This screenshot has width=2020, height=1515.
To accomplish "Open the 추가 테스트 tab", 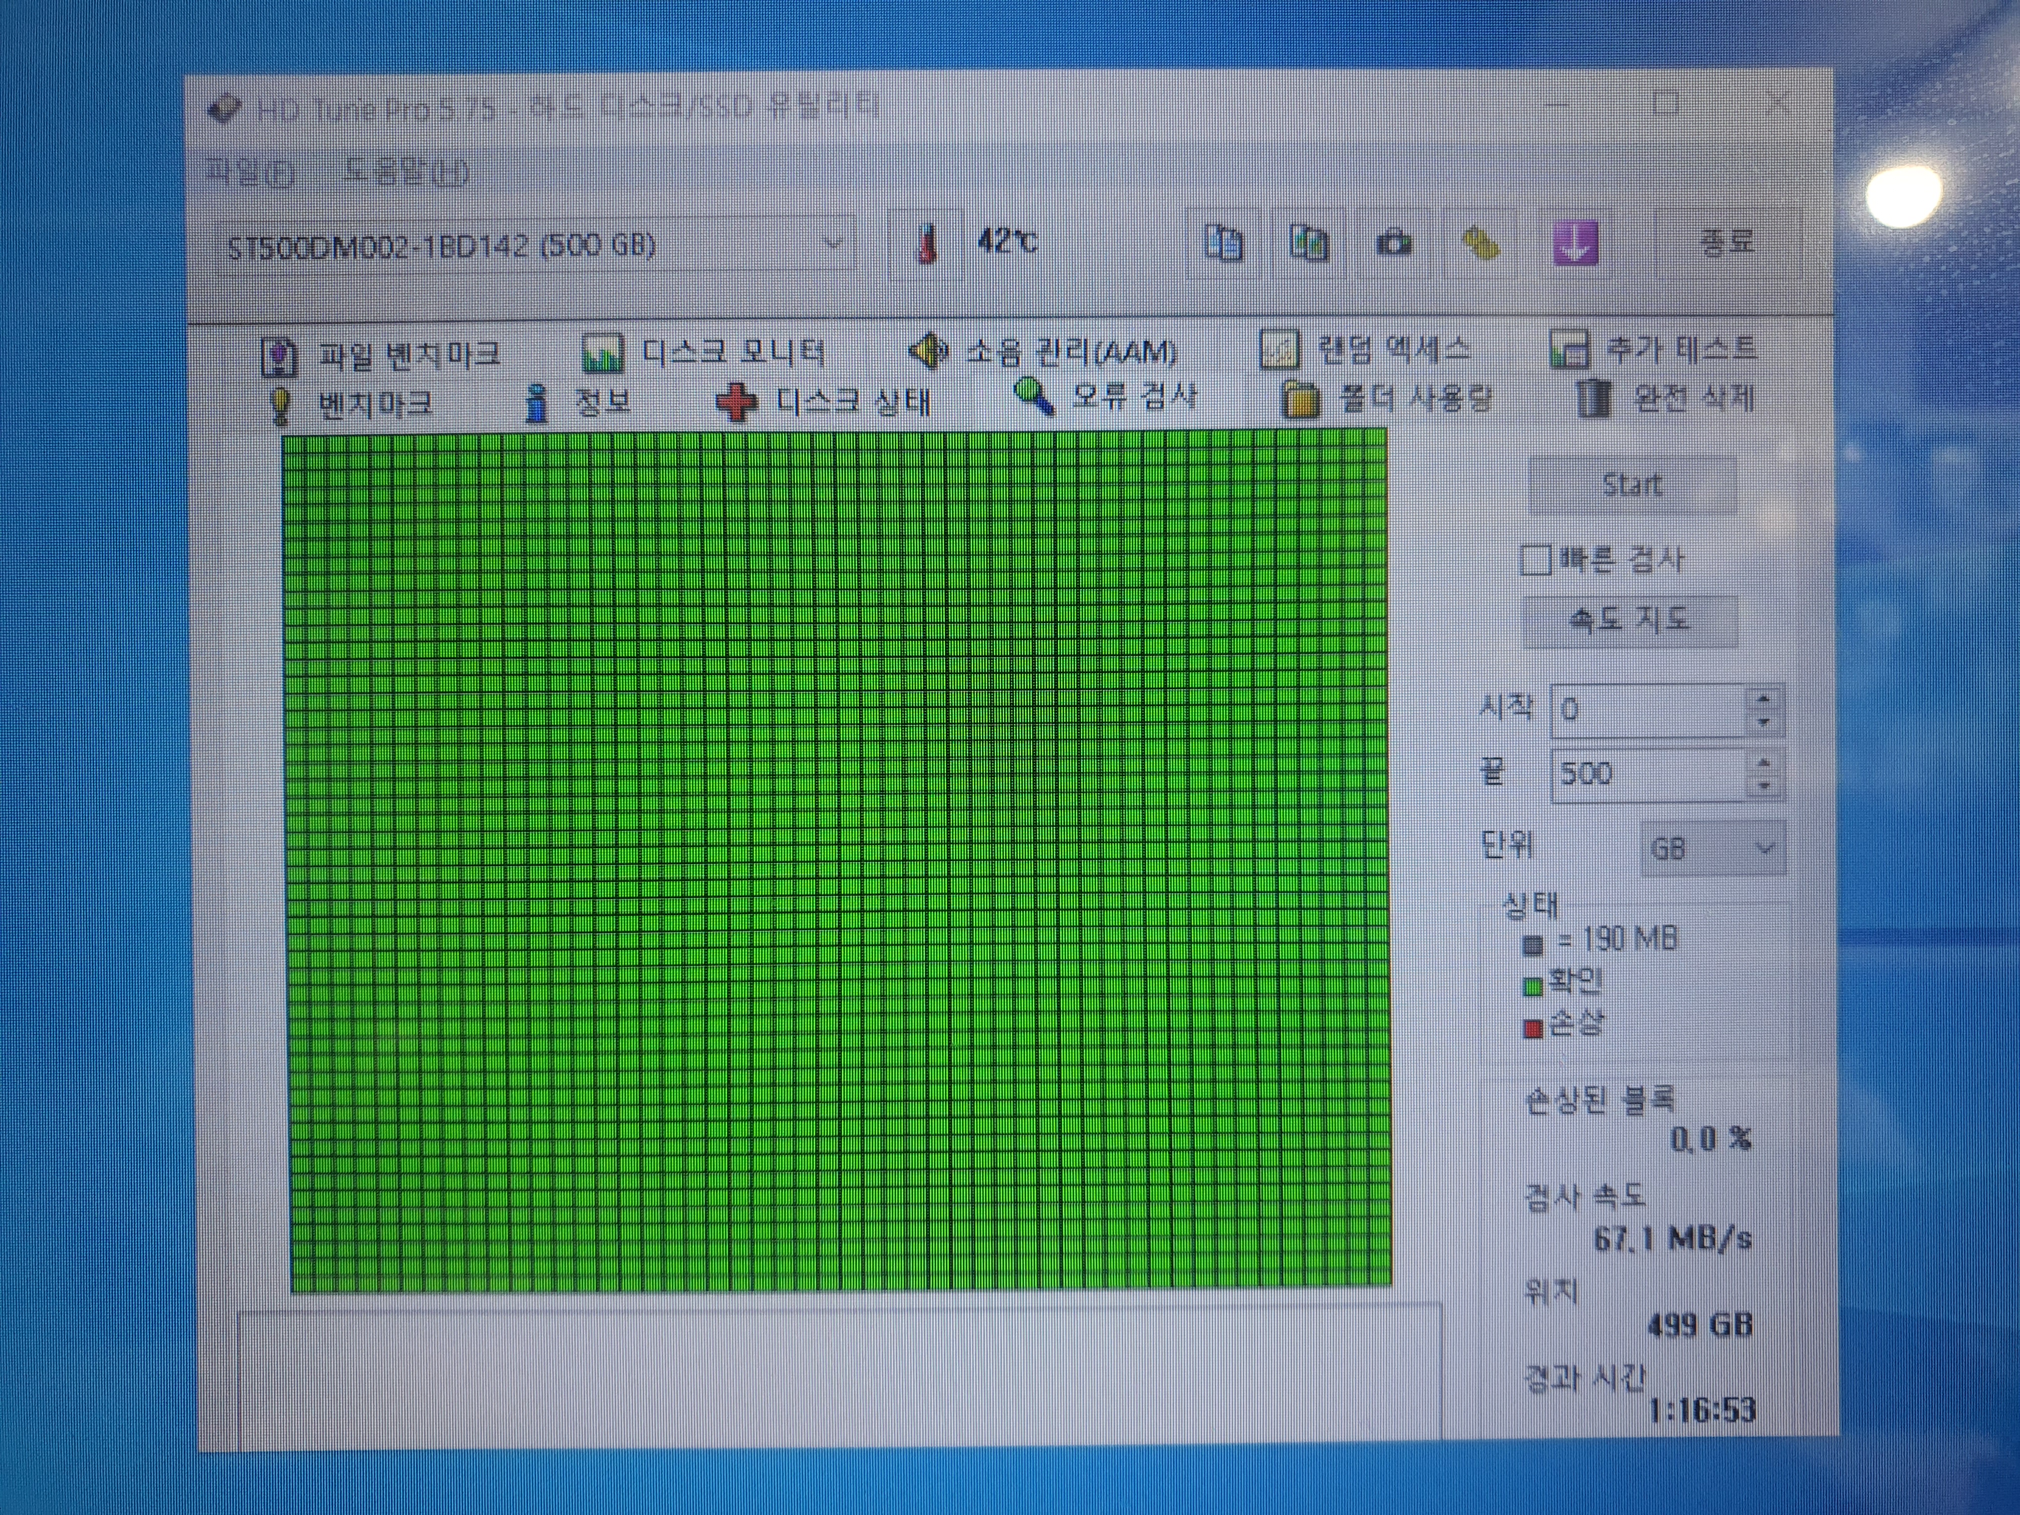I will click(1653, 348).
